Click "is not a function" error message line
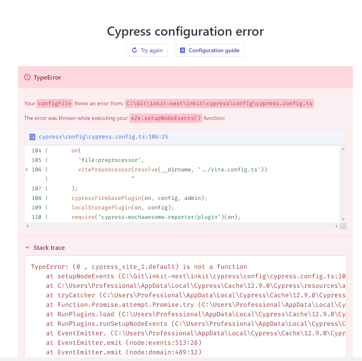362x361 pixels. coord(139,267)
